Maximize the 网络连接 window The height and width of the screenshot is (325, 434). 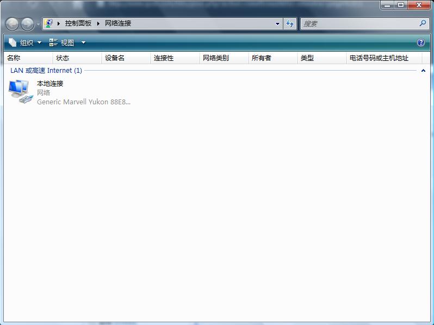pyautogui.click(x=400, y=5)
